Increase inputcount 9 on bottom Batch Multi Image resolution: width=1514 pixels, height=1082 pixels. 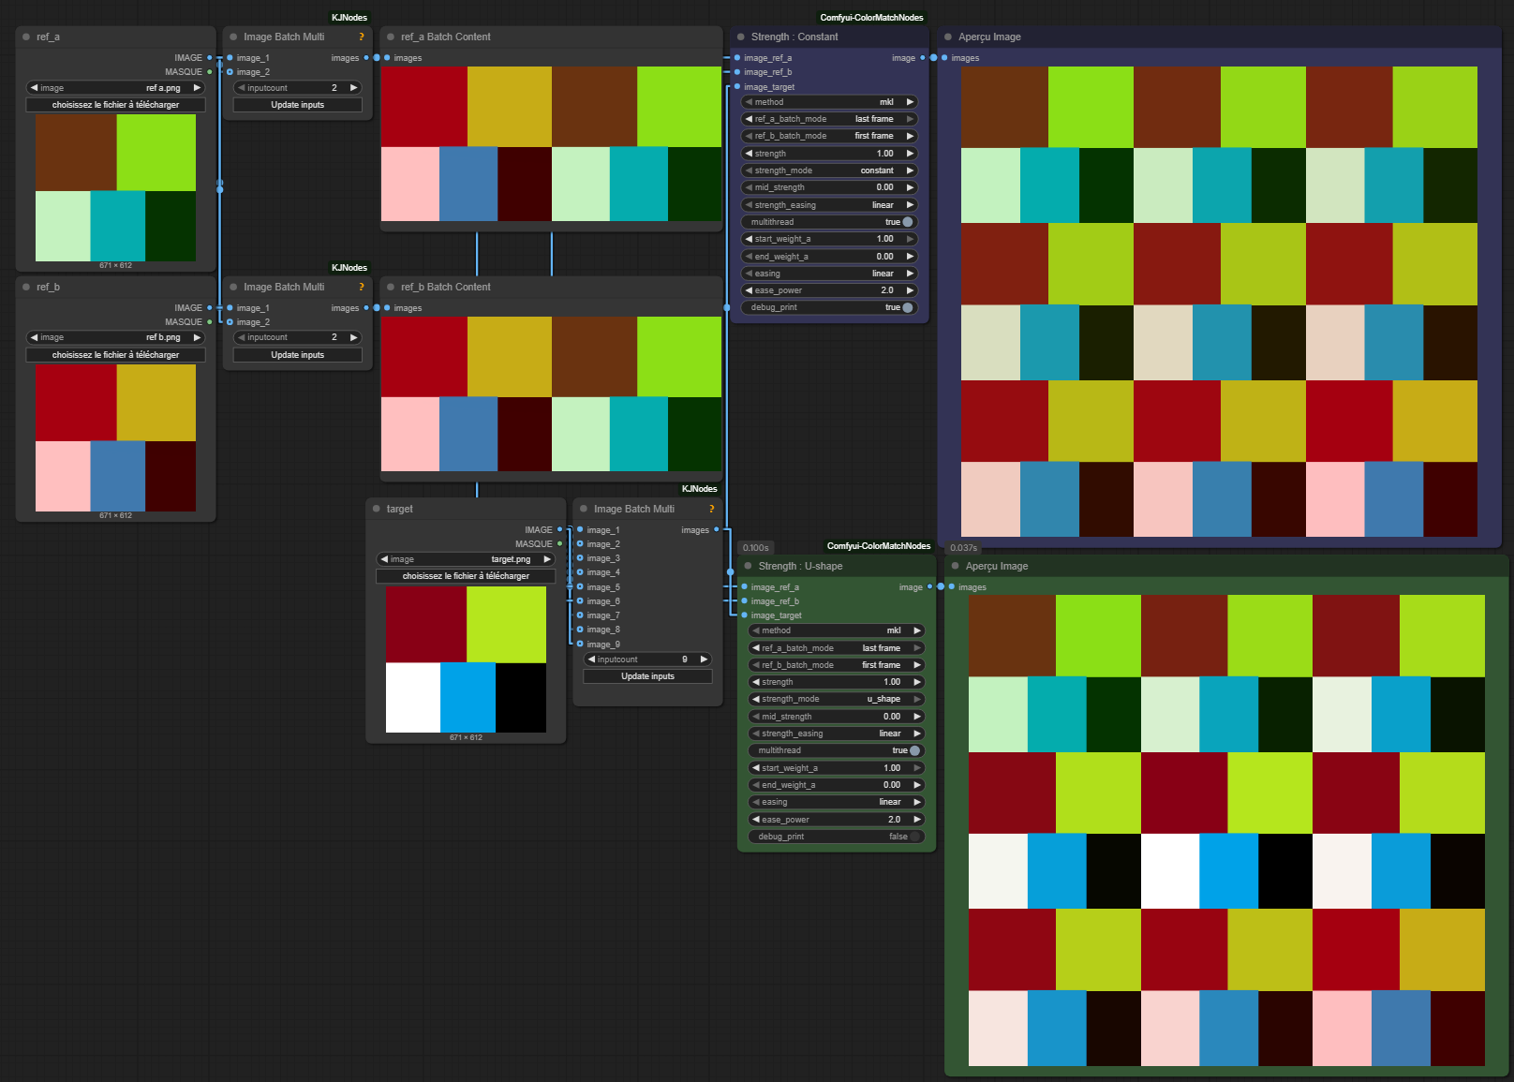pyautogui.click(x=704, y=660)
